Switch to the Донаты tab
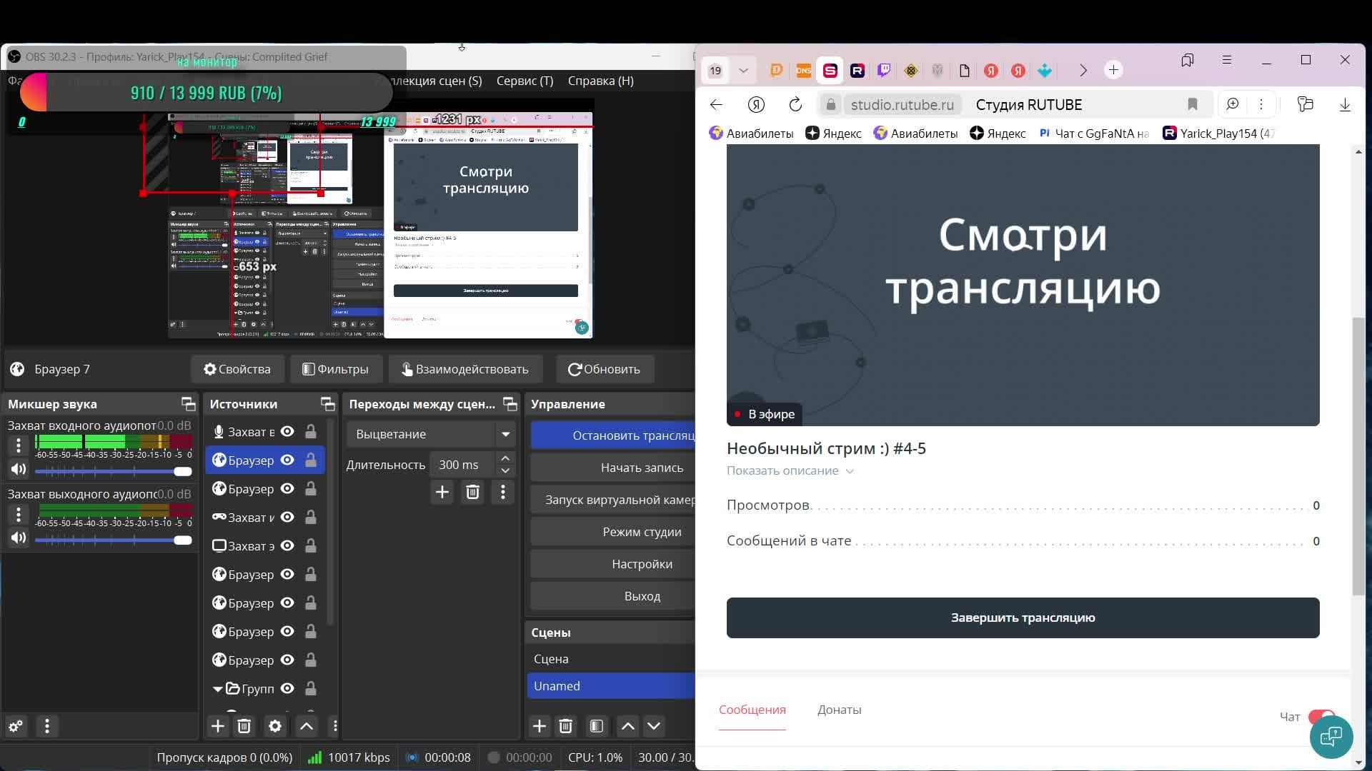The height and width of the screenshot is (771, 1372). click(839, 710)
